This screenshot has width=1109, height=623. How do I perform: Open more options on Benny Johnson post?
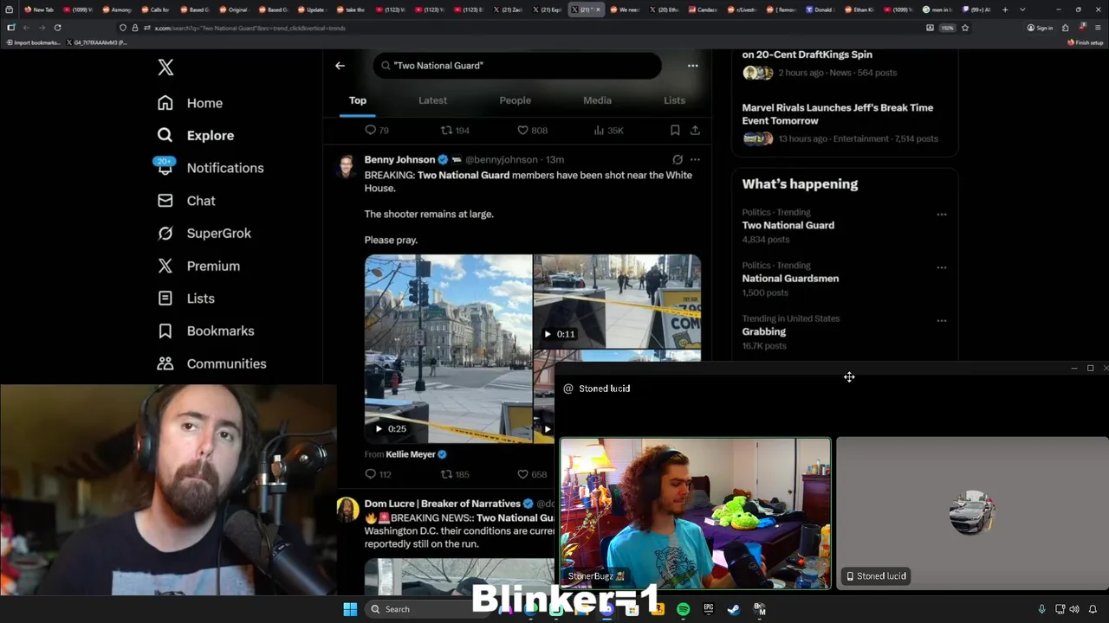(695, 160)
